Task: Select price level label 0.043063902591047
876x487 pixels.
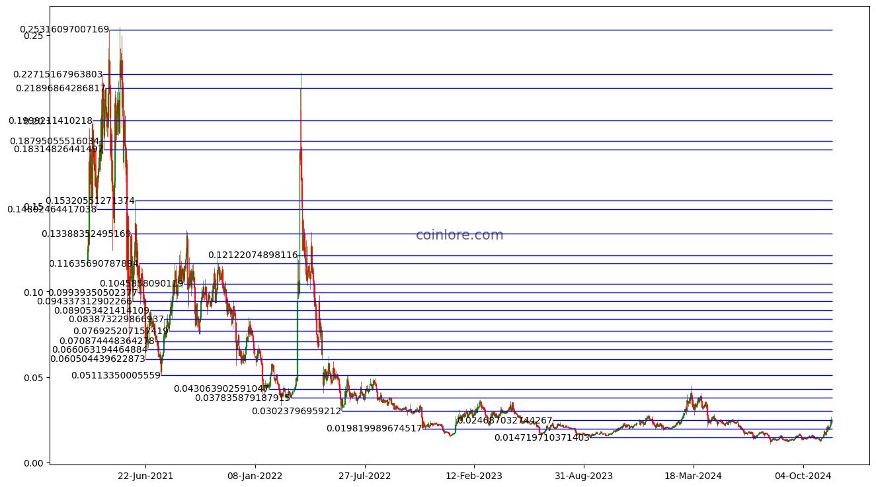Action: pyautogui.click(x=221, y=389)
